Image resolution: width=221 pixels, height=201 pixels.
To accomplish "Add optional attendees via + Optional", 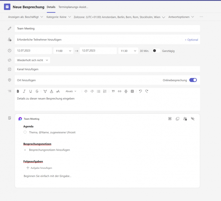I will click(x=191, y=40).
